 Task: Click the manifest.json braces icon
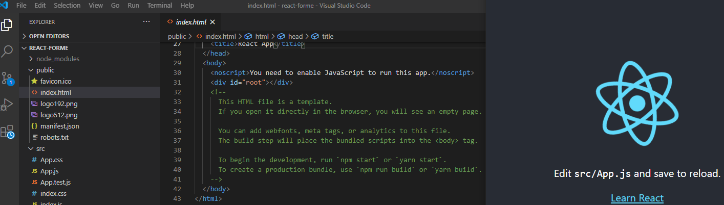34,126
